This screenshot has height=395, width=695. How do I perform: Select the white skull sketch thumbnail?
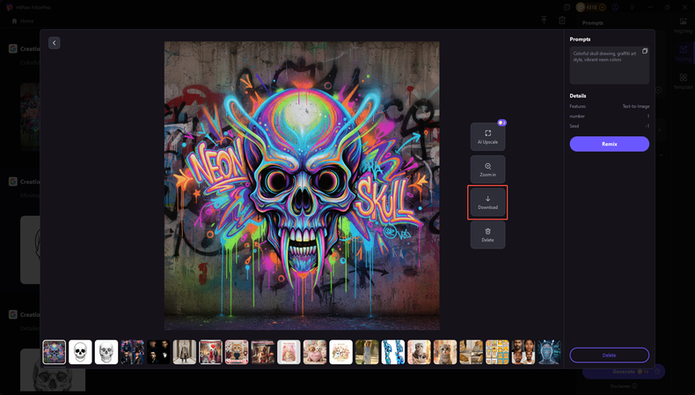pyautogui.click(x=80, y=352)
